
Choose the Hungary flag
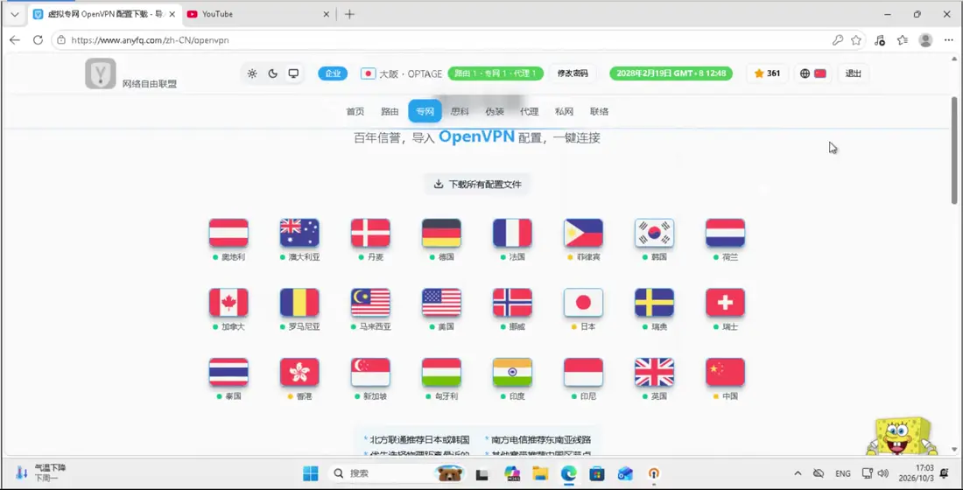pos(441,372)
